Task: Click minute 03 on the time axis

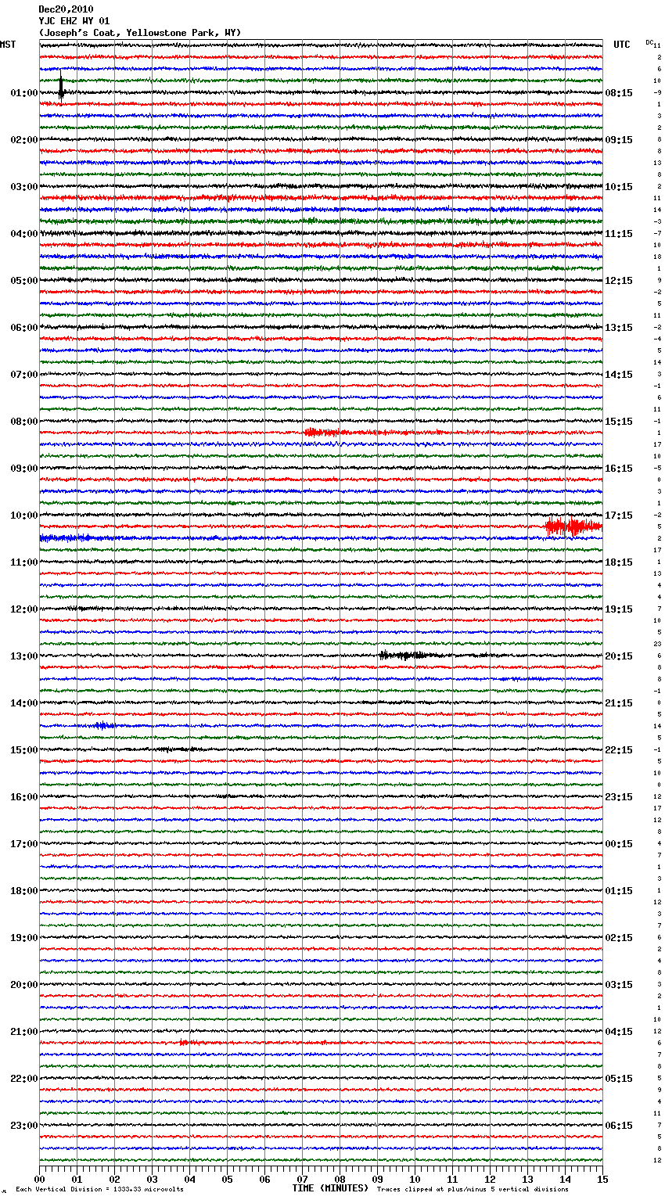Action: coord(153,1179)
